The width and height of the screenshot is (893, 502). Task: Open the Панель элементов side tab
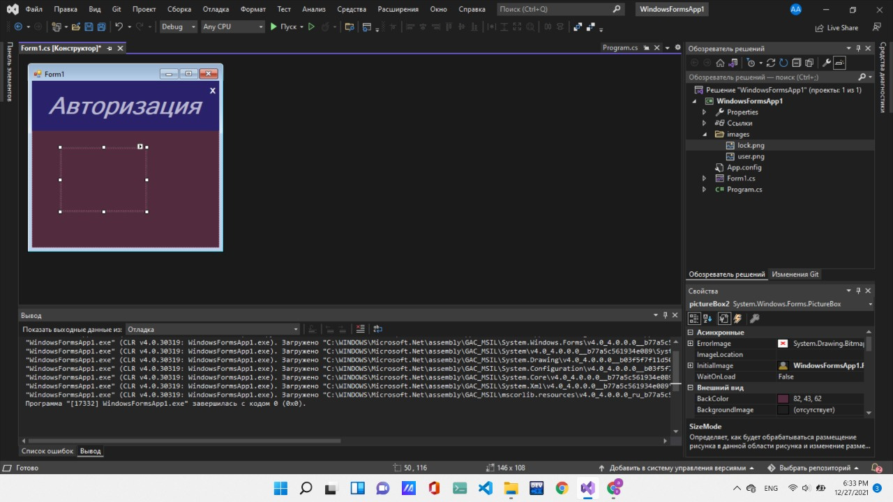(9, 72)
